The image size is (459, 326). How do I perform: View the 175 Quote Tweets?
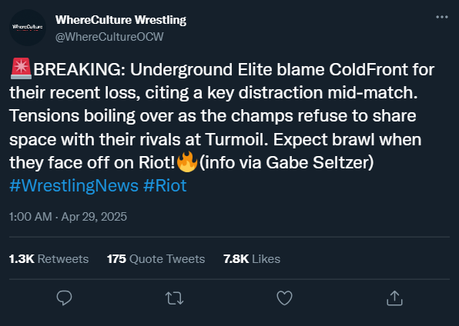(156, 259)
